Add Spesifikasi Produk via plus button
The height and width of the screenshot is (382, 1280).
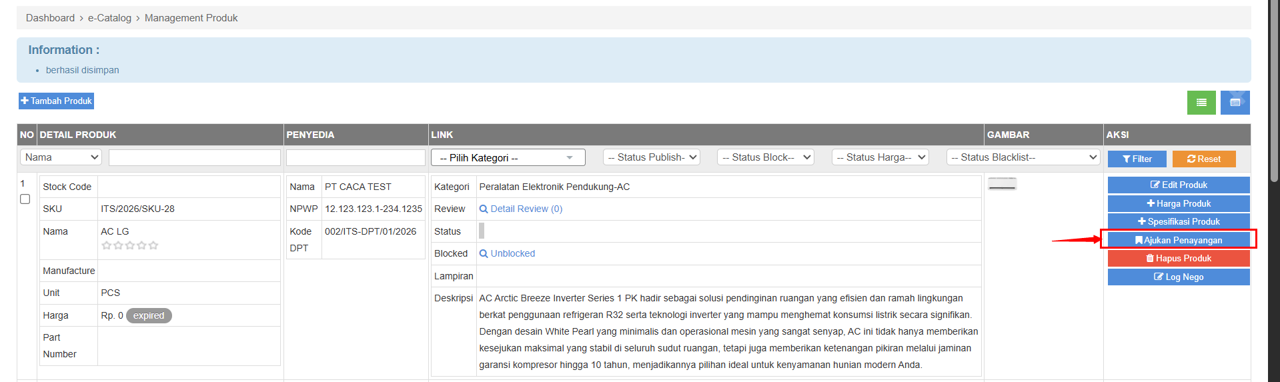click(1178, 221)
